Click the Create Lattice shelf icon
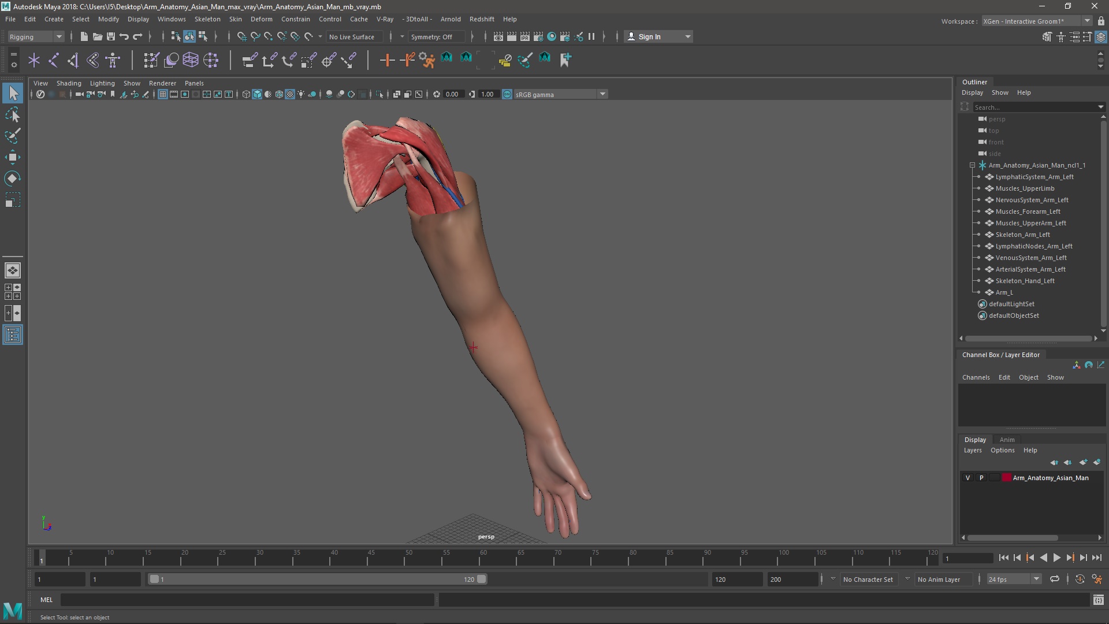 coord(191,60)
